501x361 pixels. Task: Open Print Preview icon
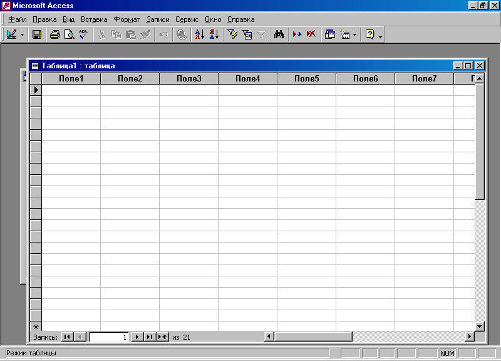pos(69,34)
